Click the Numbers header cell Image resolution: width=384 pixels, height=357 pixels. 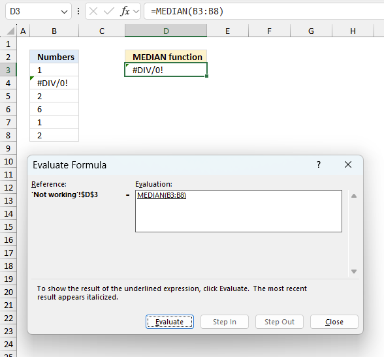[54, 57]
